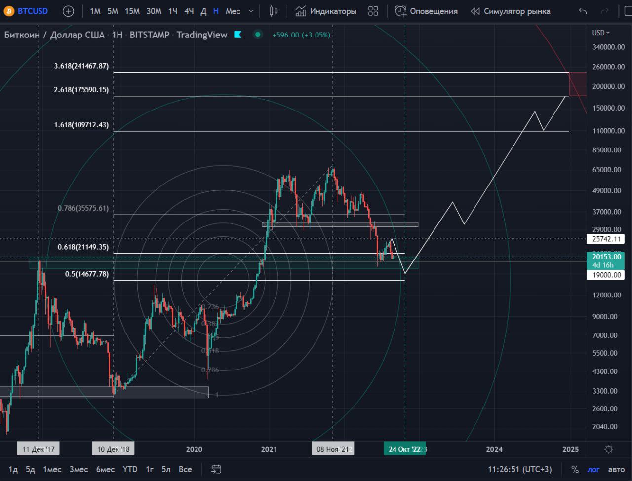
Task: Open chart settings gear icon
Action: pos(609,449)
